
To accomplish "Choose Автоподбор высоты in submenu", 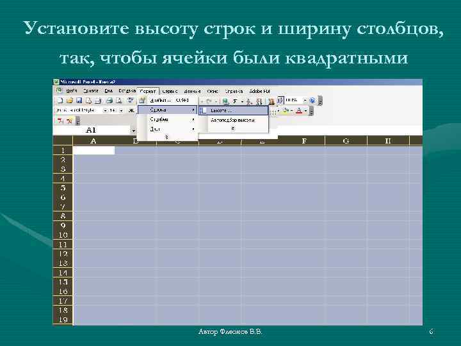I will pos(234,120).
